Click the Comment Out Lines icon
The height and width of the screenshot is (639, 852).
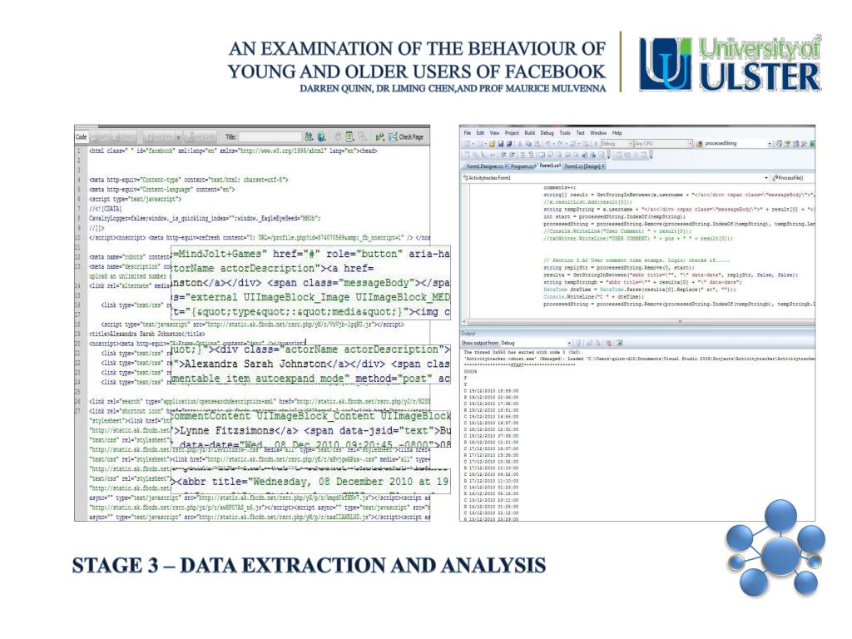click(x=523, y=155)
